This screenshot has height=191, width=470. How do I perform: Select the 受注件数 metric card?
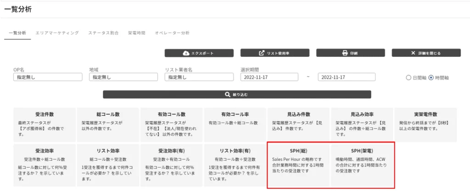(x=45, y=124)
